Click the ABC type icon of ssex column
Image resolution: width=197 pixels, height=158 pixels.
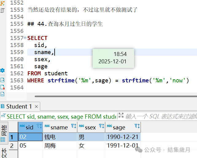tap(82, 126)
